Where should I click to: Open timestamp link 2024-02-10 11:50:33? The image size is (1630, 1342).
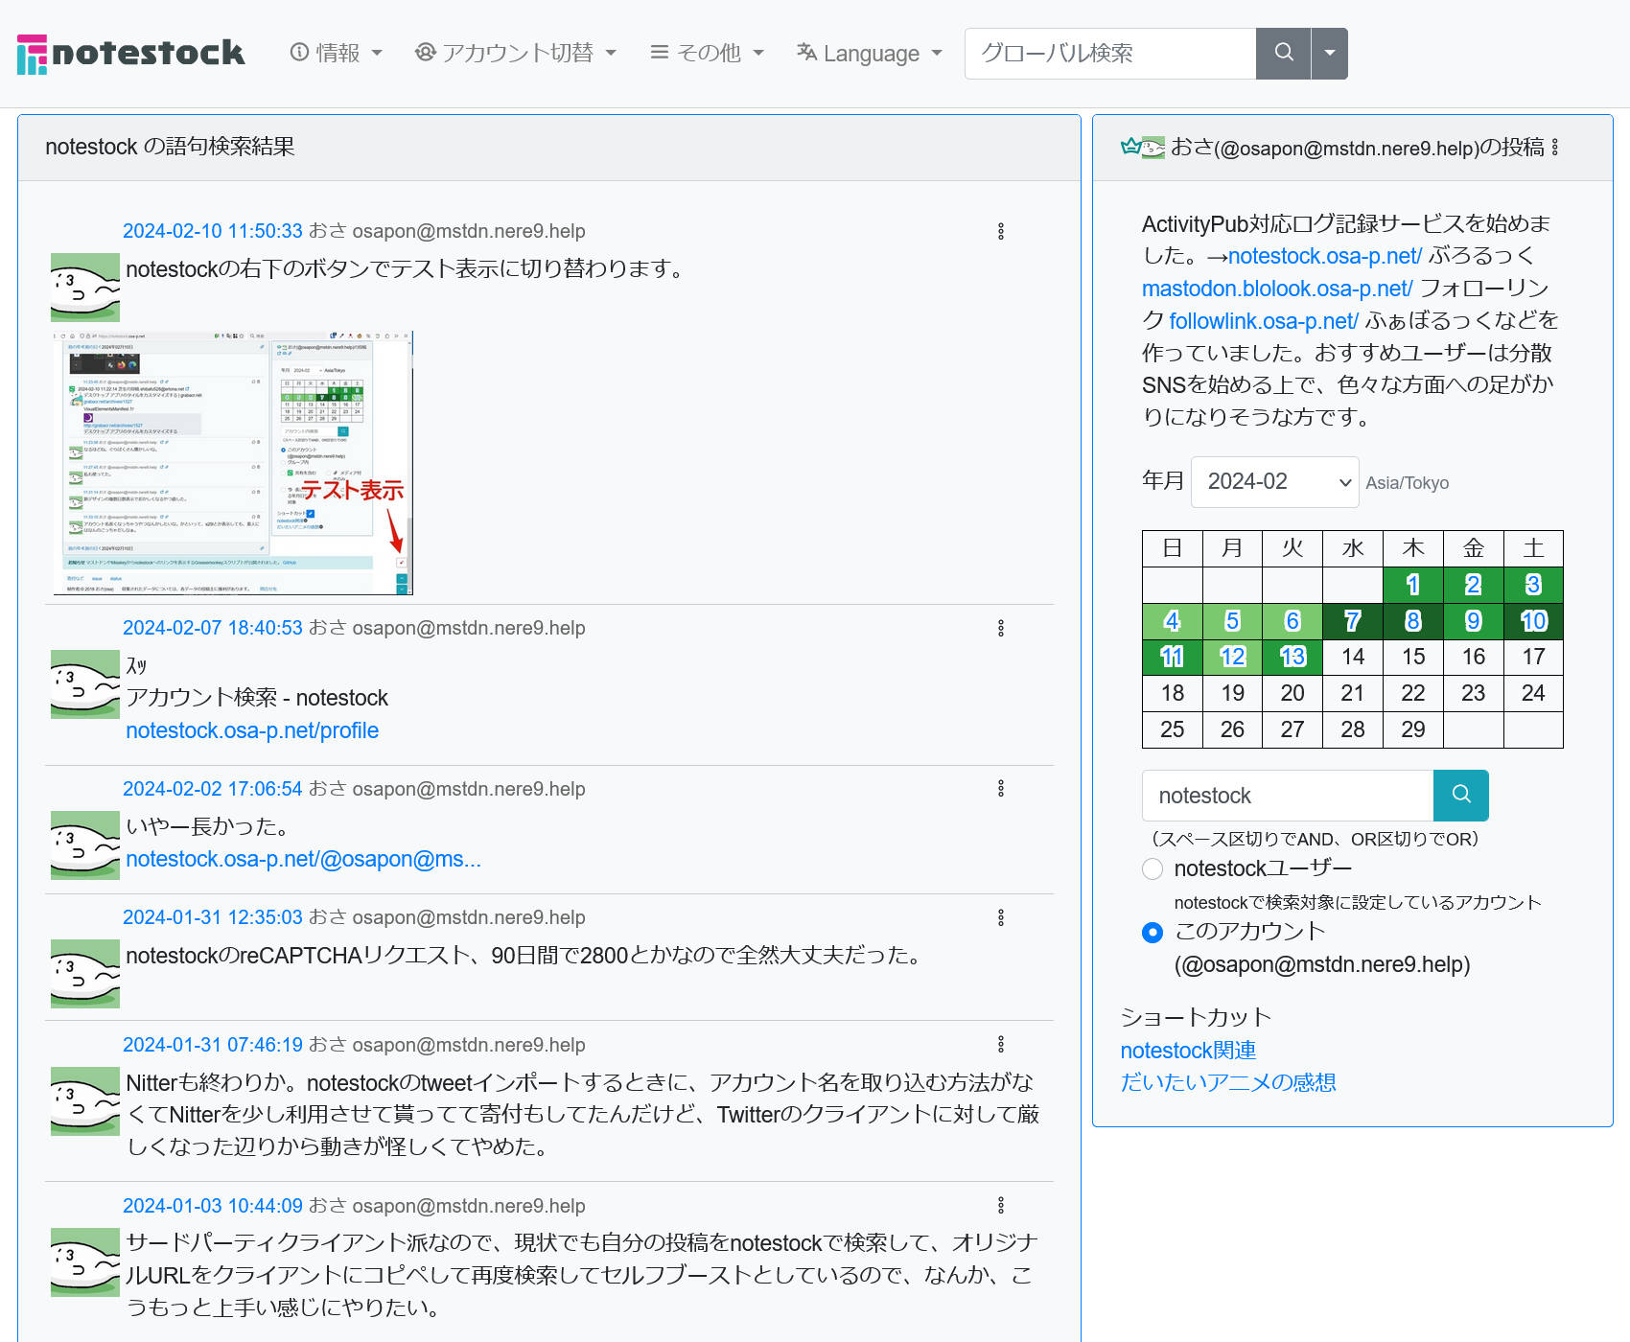click(x=213, y=231)
